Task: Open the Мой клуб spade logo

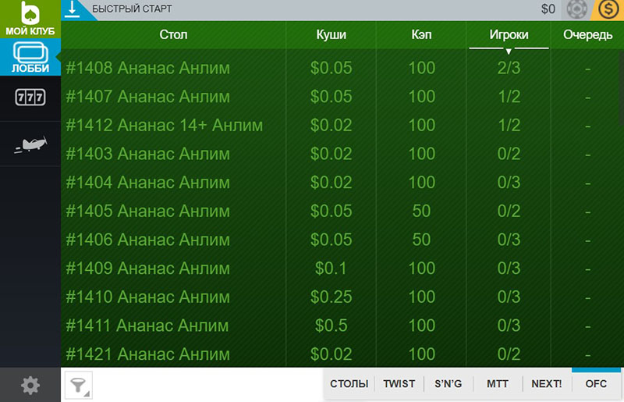Action: point(30,19)
